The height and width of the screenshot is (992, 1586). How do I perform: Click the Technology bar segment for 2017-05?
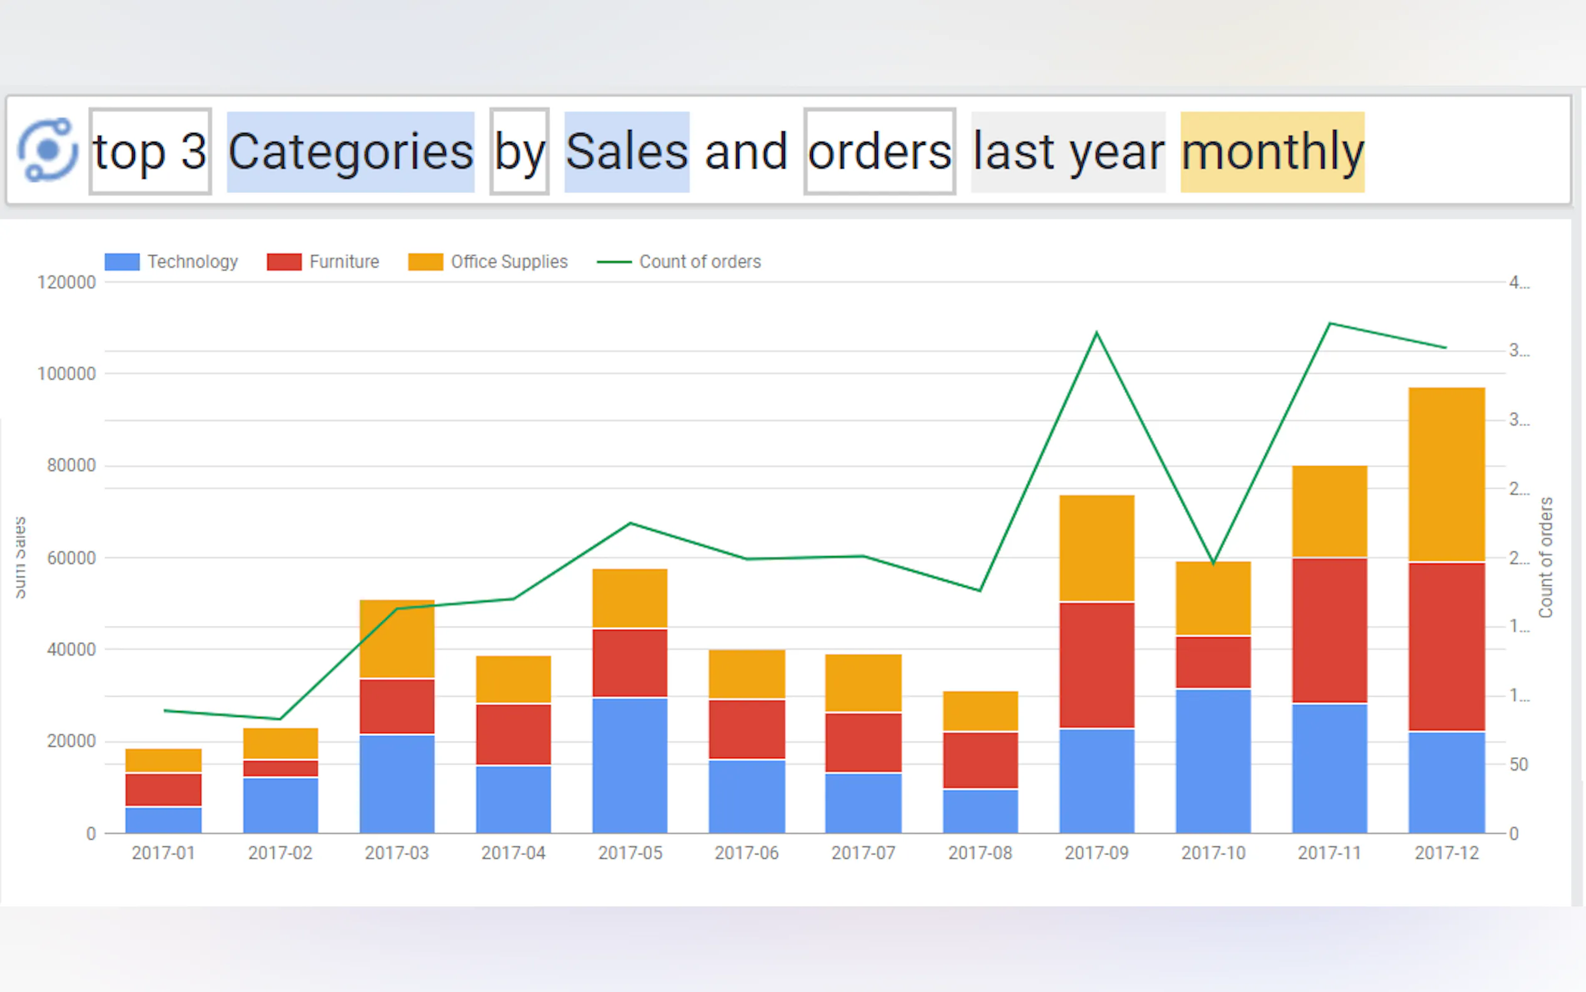point(629,765)
